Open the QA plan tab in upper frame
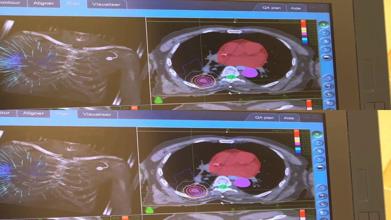 coord(272,8)
